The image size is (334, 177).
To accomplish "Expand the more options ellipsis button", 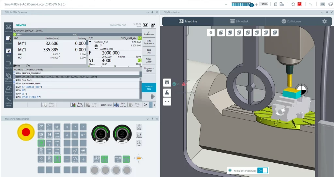I will coord(167,101).
